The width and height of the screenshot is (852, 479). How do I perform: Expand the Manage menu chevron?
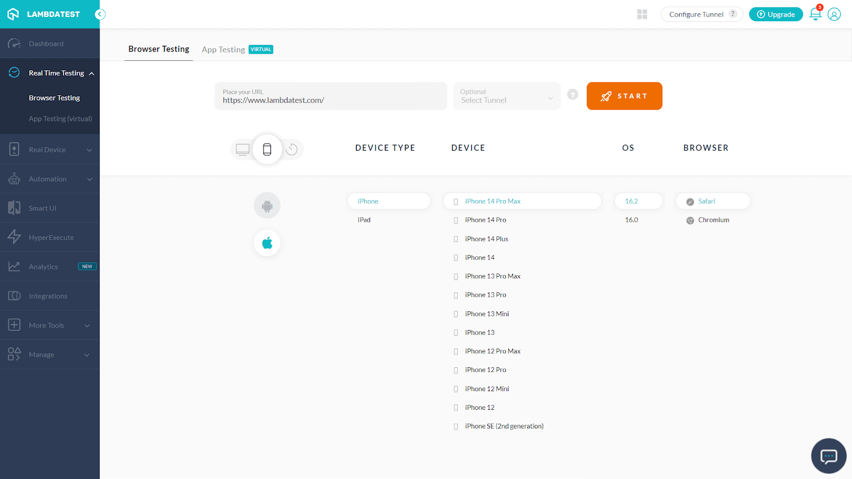coord(87,355)
